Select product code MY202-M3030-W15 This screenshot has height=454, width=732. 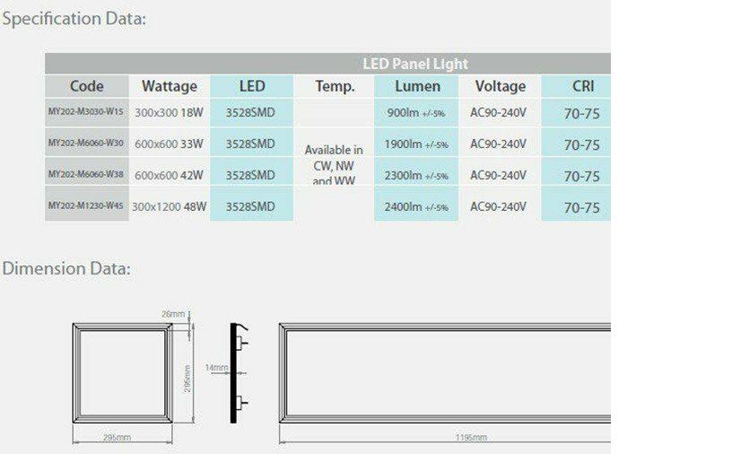[x=86, y=113]
